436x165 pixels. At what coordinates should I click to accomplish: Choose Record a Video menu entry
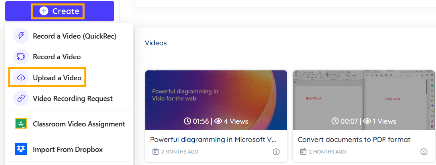57,57
